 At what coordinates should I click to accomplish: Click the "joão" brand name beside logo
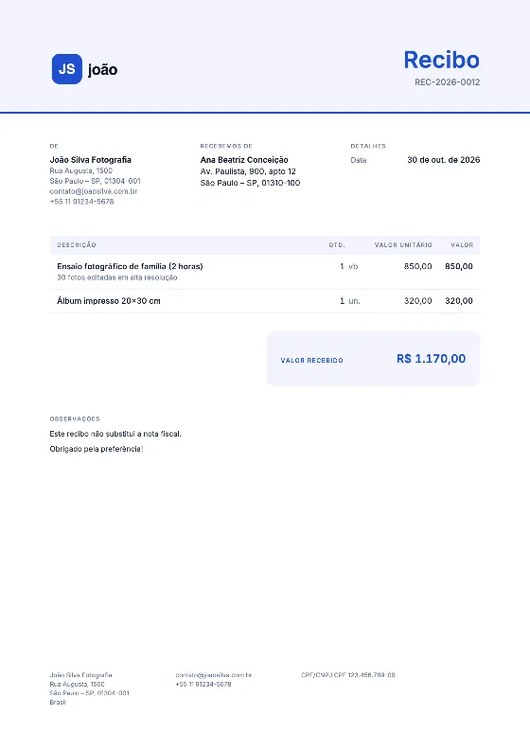click(x=102, y=69)
